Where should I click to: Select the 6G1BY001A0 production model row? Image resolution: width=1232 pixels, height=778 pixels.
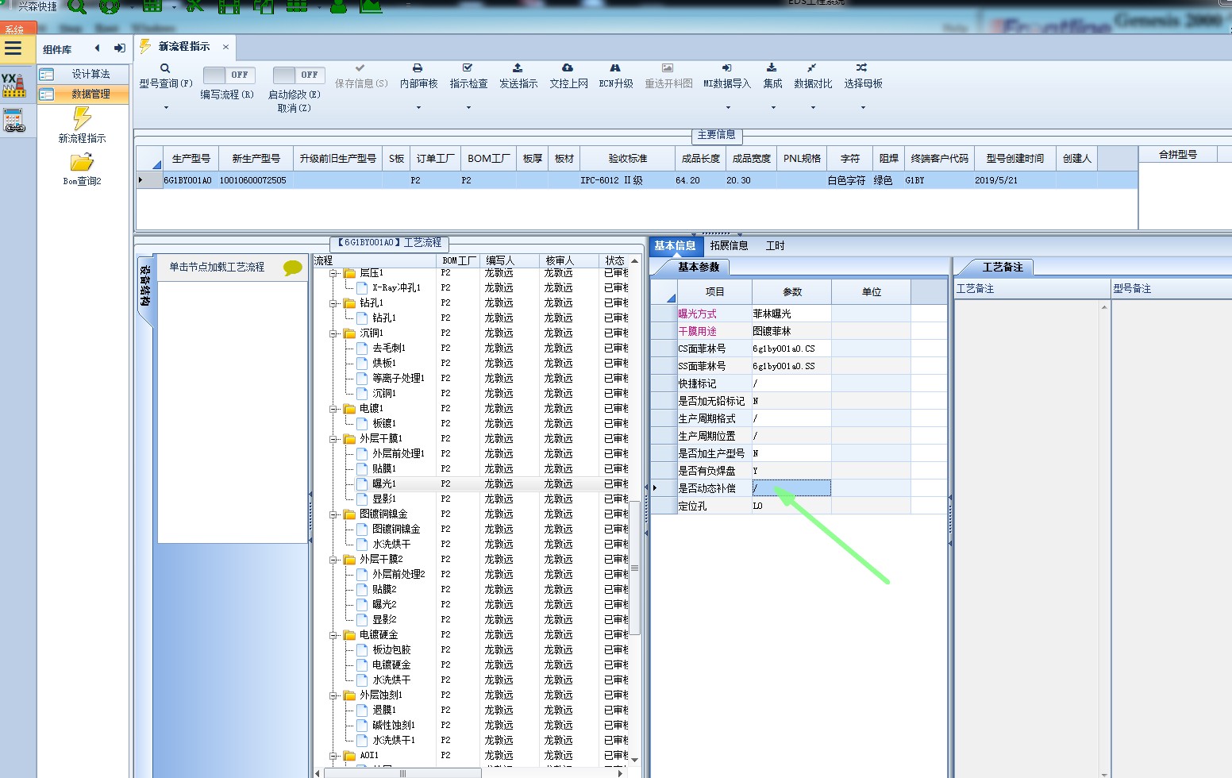(x=635, y=181)
